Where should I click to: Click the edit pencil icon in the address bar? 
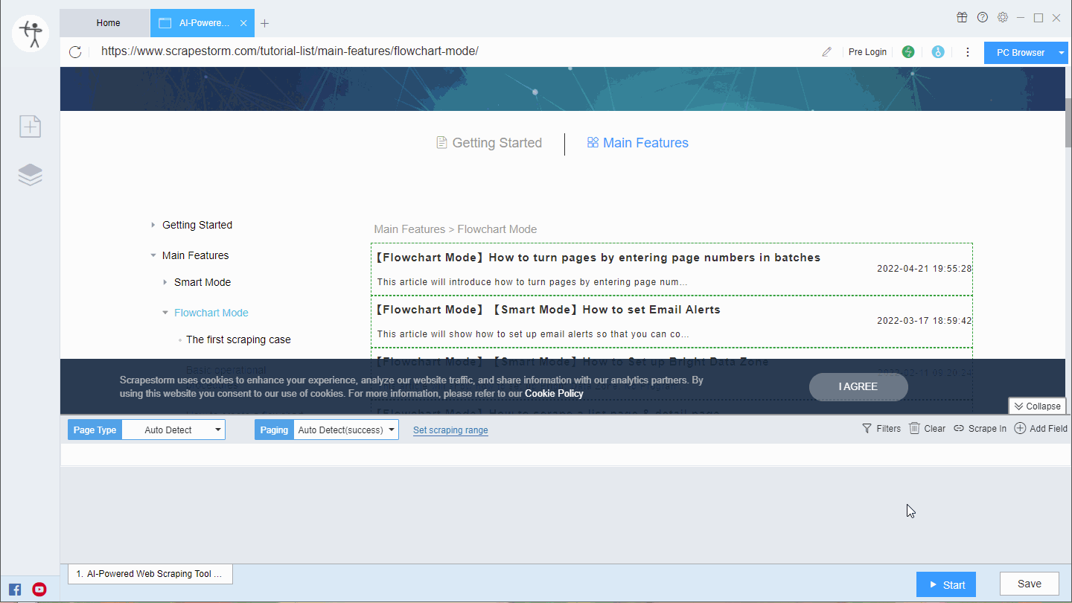pos(826,51)
